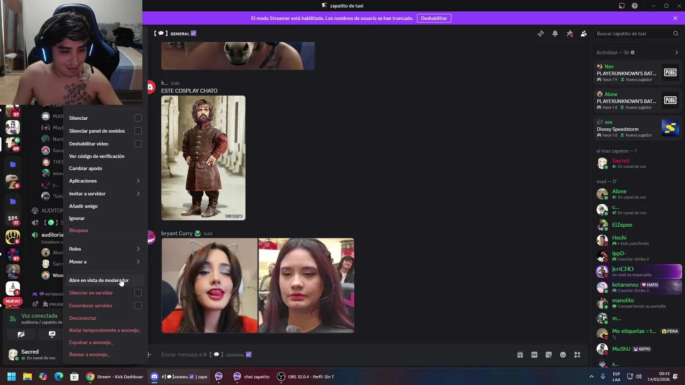Toggle the member list icon

[x=584, y=34]
